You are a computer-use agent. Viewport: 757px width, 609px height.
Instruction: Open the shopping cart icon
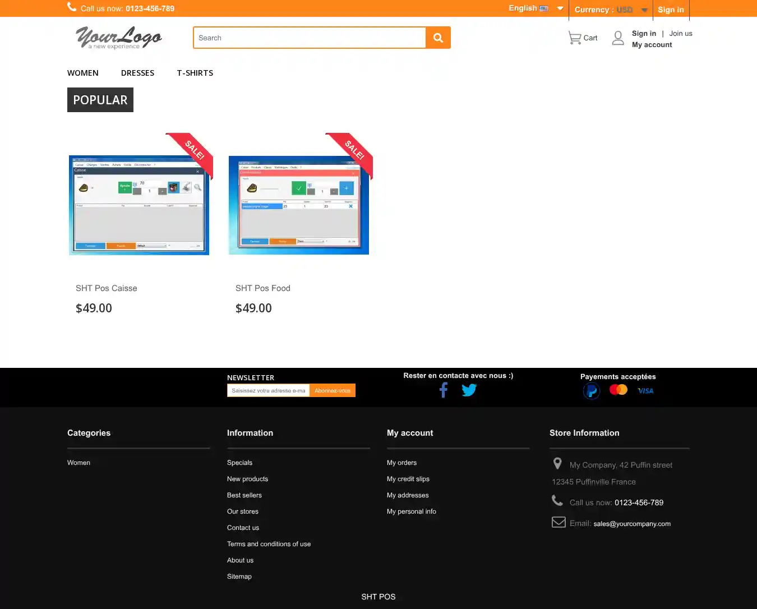tap(575, 38)
